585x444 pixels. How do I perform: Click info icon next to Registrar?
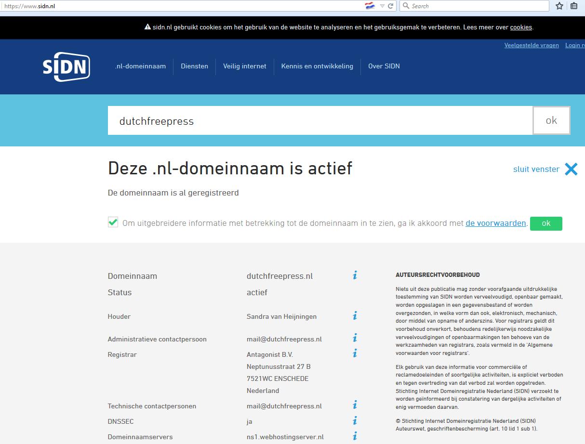[x=355, y=353]
